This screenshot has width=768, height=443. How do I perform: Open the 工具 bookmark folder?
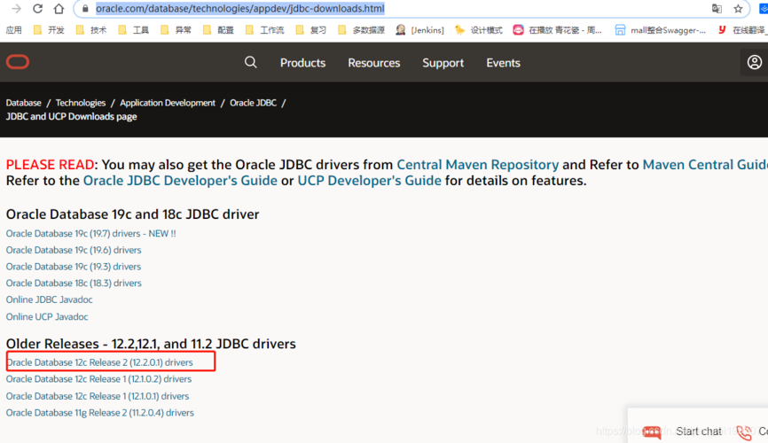pos(133,30)
